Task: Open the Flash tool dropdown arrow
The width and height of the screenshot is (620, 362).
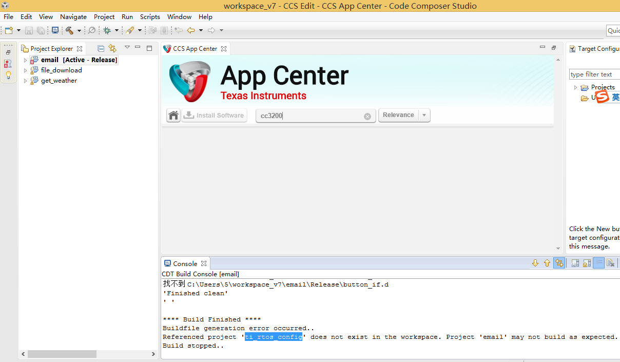Action: (140, 31)
